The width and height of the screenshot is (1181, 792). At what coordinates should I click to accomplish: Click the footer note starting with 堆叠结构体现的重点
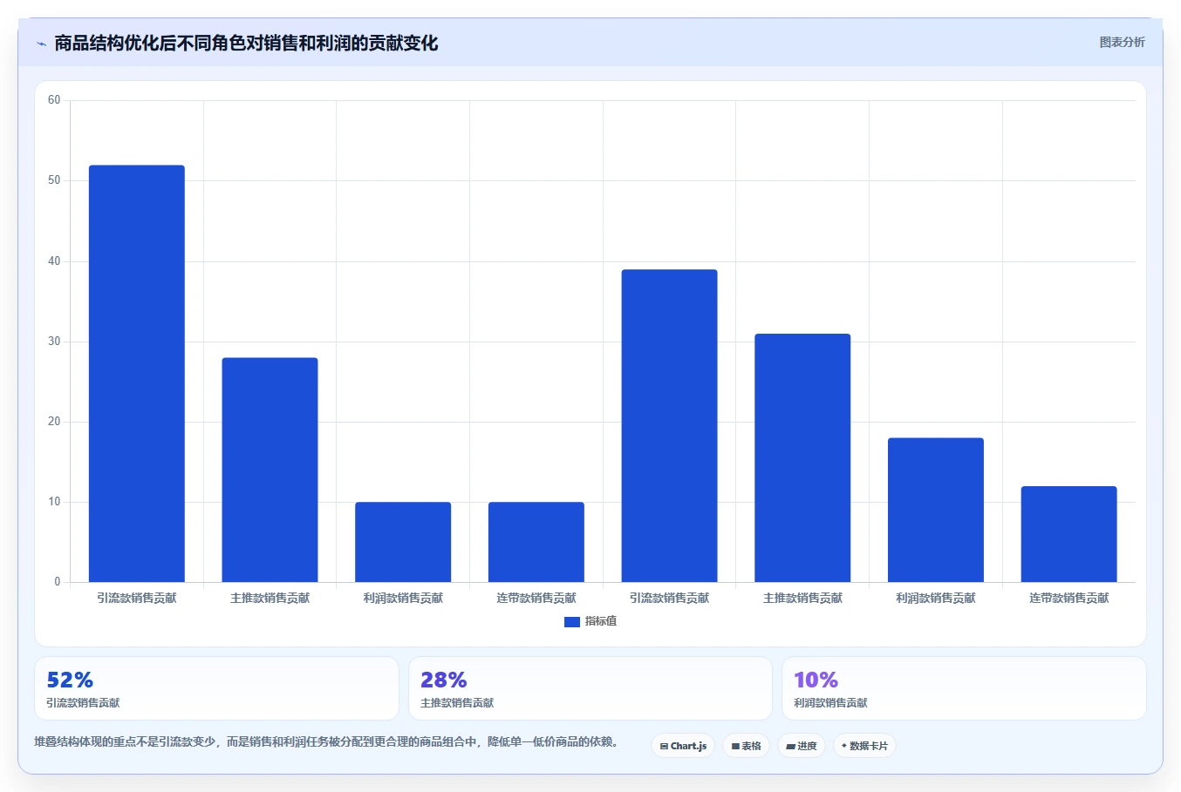[327, 742]
